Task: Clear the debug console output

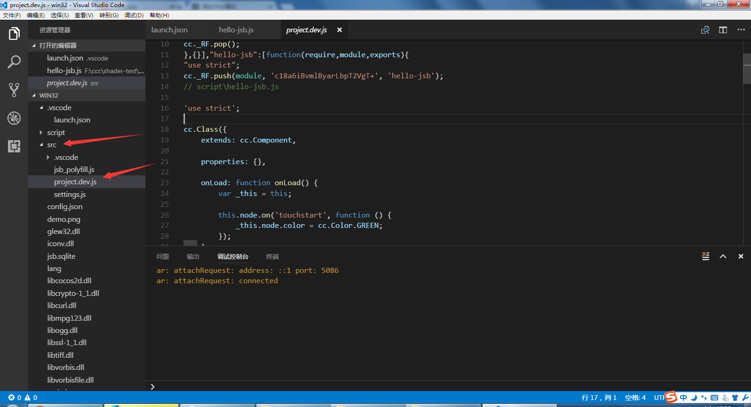Action: (x=705, y=256)
